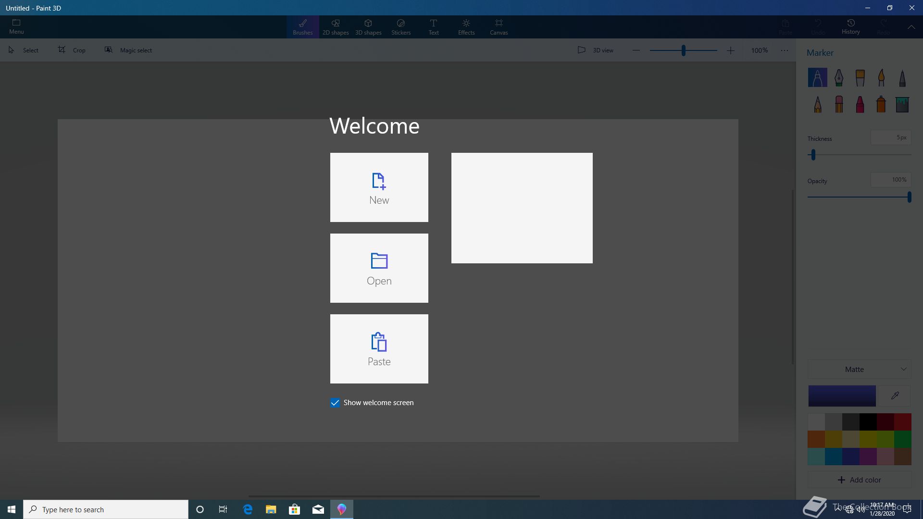923x519 pixels.
Task: Adjust the Thickness slider
Action: tap(860, 155)
